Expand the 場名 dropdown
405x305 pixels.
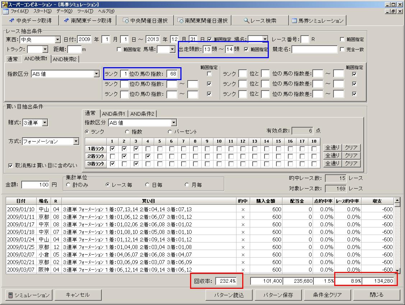pos(265,39)
